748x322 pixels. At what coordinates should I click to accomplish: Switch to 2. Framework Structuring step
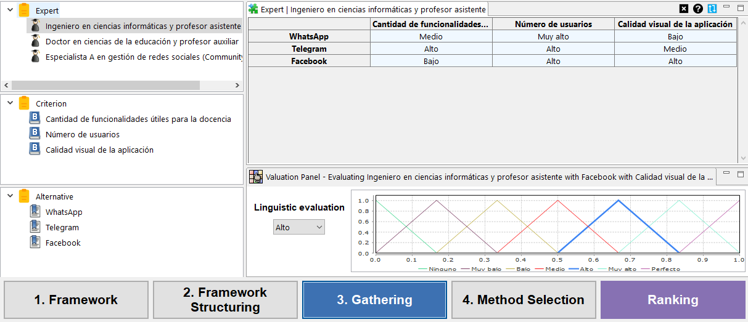click(225, 300)
